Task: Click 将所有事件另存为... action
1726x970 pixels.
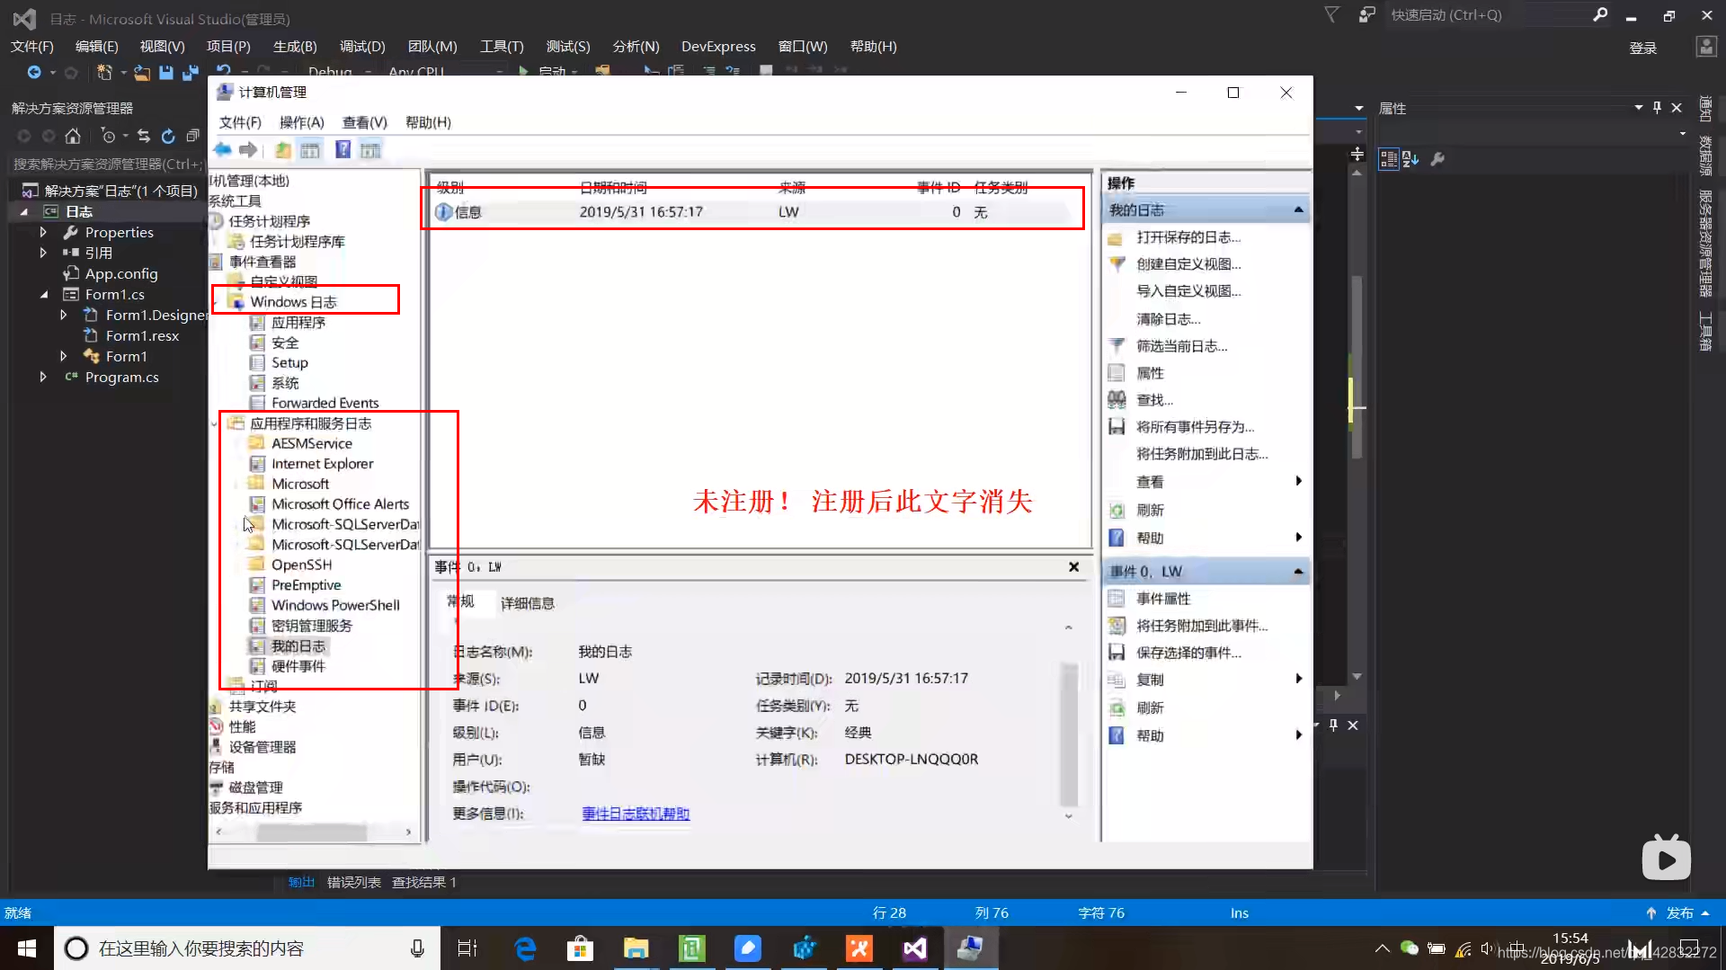Action: tap(1195, 426)
